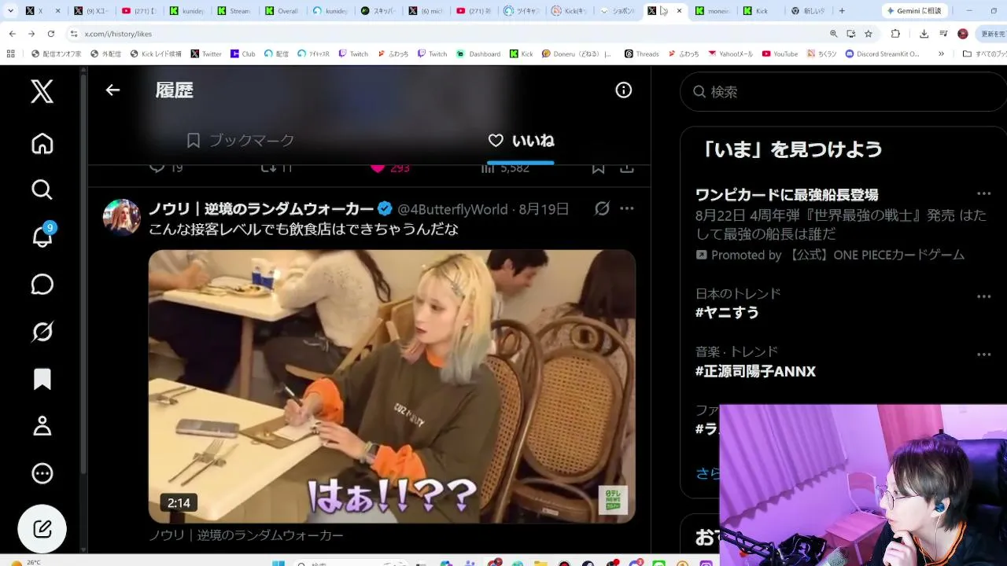
Task: Open Notifications bell with 9 badge
Action: pos(42,236)
